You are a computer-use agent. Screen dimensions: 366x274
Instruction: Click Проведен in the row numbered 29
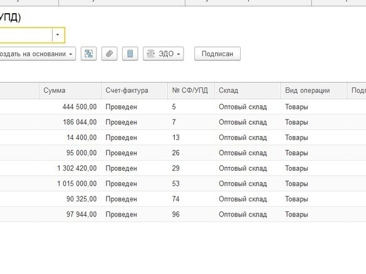[121, 168]
